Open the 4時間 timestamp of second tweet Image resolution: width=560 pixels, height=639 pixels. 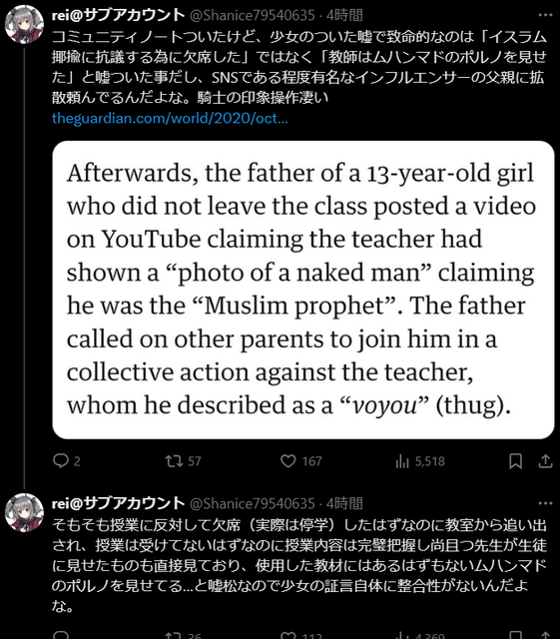coord(344,503)
